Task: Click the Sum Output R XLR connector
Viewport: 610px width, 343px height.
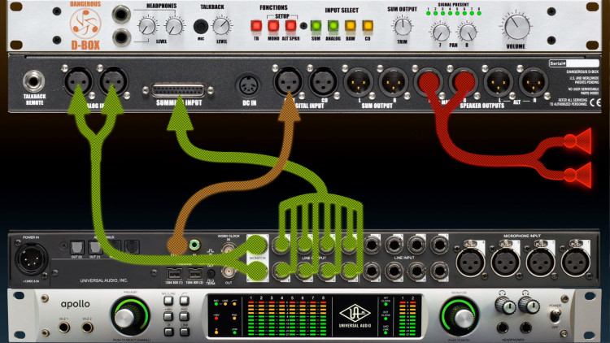Action: click(x=393, y=82)
